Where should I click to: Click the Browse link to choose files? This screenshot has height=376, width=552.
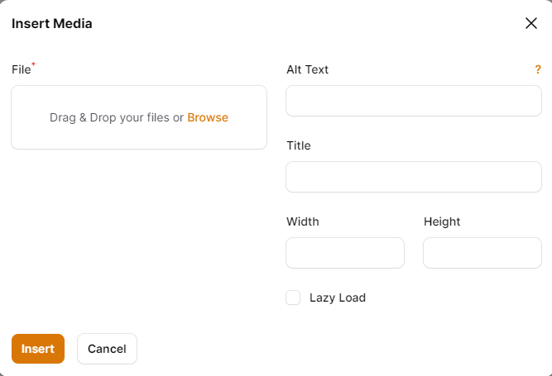tap(208, 117)
